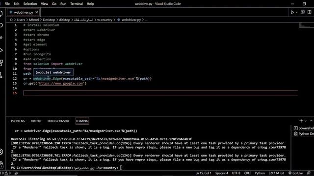Open the View menu
The image size is (314, 176).
tap(44, 3)
